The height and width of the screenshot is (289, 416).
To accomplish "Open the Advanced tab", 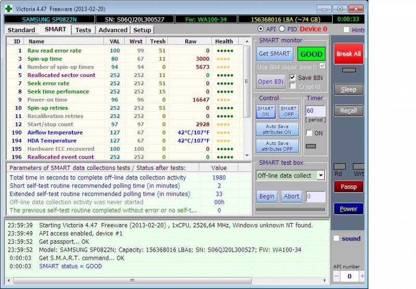I will point(113,30).
